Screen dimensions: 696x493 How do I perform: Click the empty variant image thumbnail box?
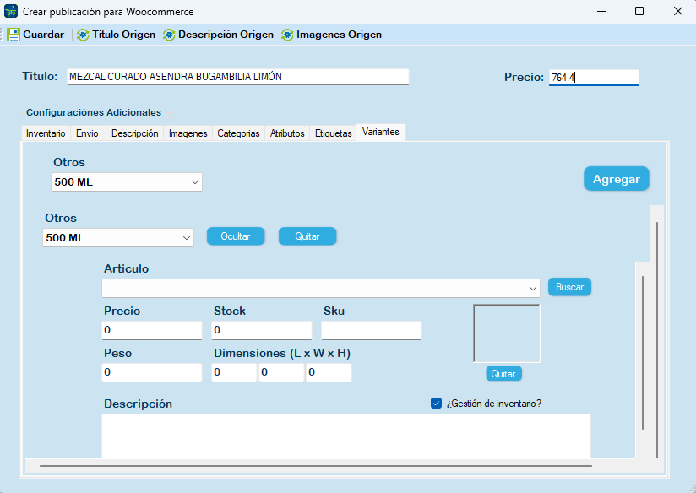point(506,333)
